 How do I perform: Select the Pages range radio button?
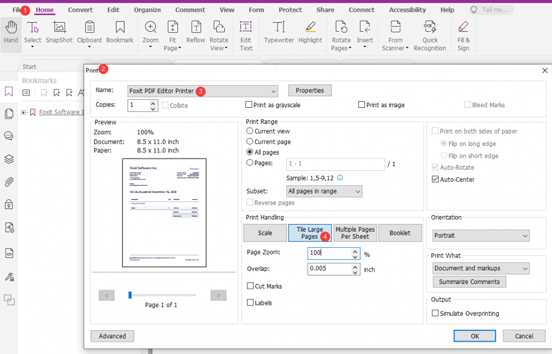250,163
